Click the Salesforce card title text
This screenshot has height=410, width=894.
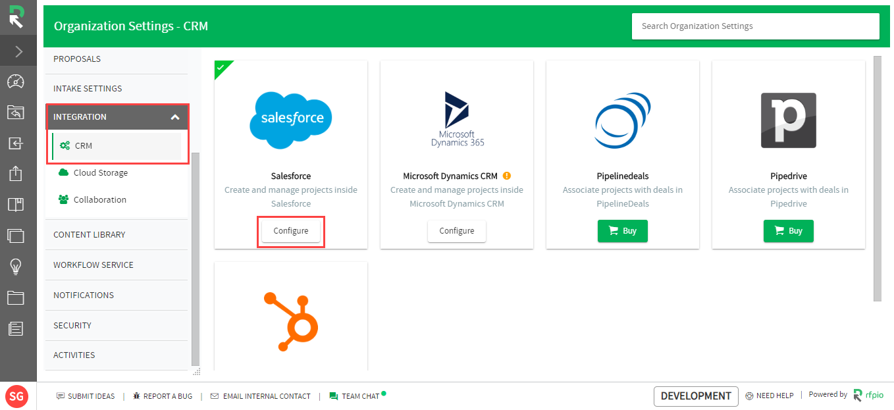coord(291,176)
